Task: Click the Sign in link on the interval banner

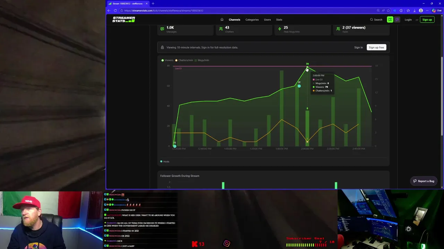Action: click(x=358, y=47)
